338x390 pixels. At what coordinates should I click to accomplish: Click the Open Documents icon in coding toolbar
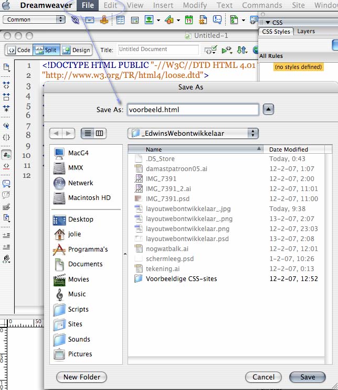pyautogui.click(x=6, y=67)
